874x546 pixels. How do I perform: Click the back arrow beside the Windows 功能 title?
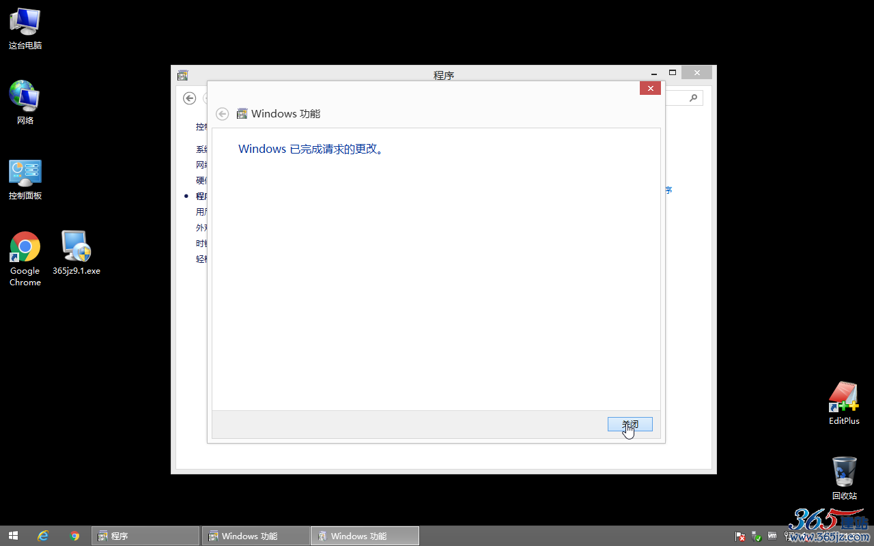[222, 114]
